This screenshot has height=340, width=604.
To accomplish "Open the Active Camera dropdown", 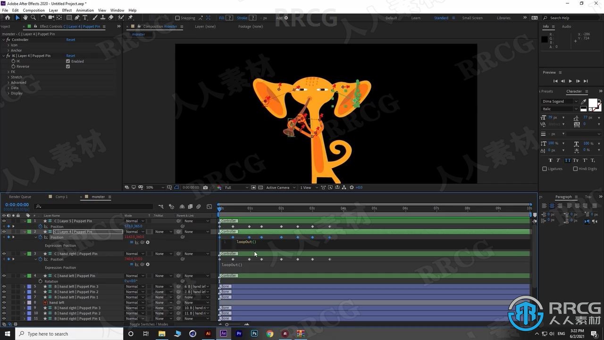I will coord(281,187).
